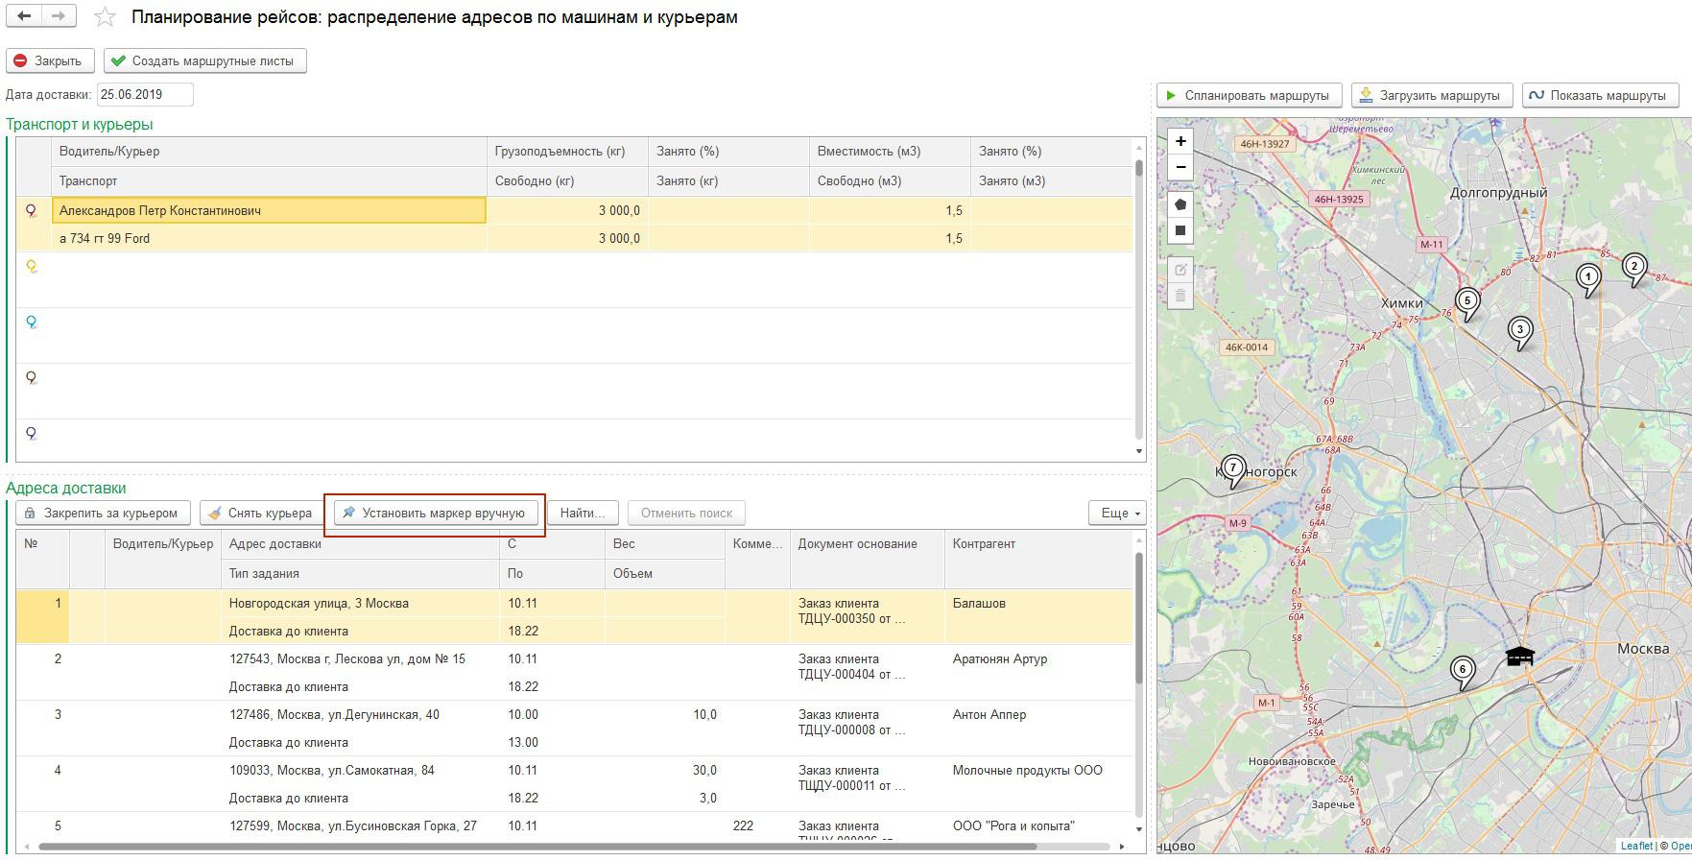
Task: Click the edit layers map icon
Action: [x=1180, y=270]
